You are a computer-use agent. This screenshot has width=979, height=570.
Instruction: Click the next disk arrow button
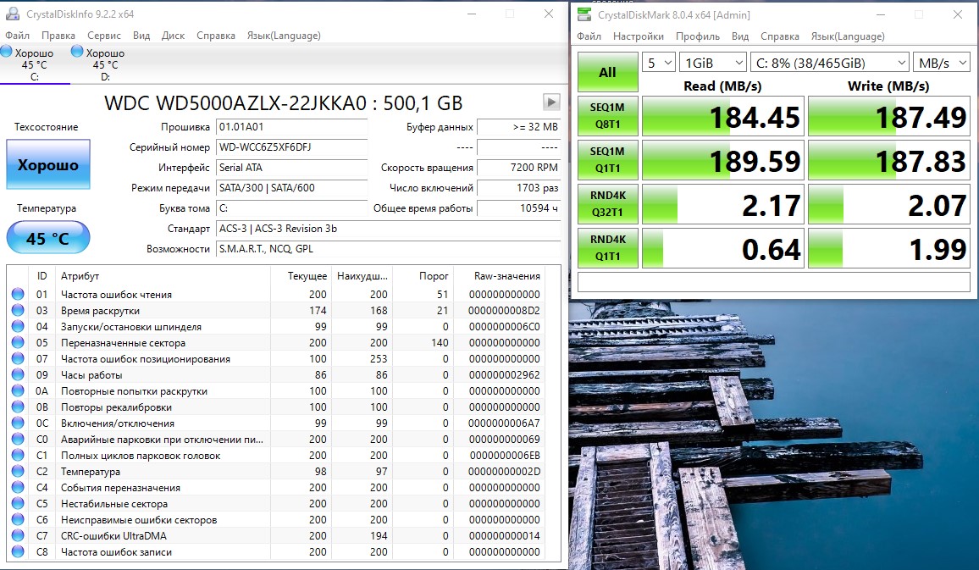[551, 102]
